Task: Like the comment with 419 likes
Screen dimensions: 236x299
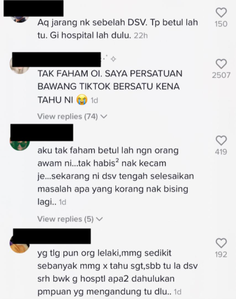Action: pyautogui.click(x=221, y=141)
